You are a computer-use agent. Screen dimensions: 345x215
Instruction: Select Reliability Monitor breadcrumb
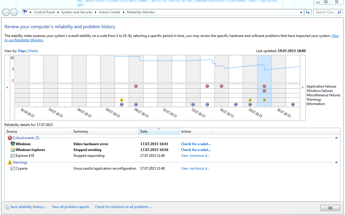coord(141,12)
